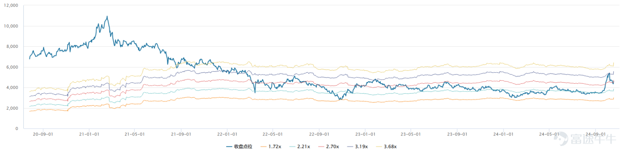
Task: Click the 23-09-01 x-axis date label
Action: click(x=457, y=134)
